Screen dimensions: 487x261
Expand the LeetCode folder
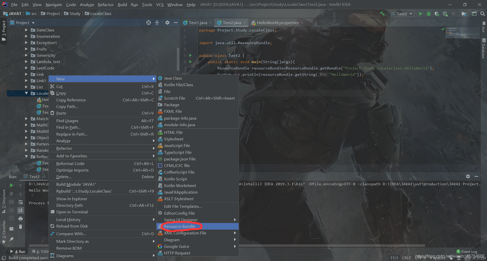pos(26,68)
